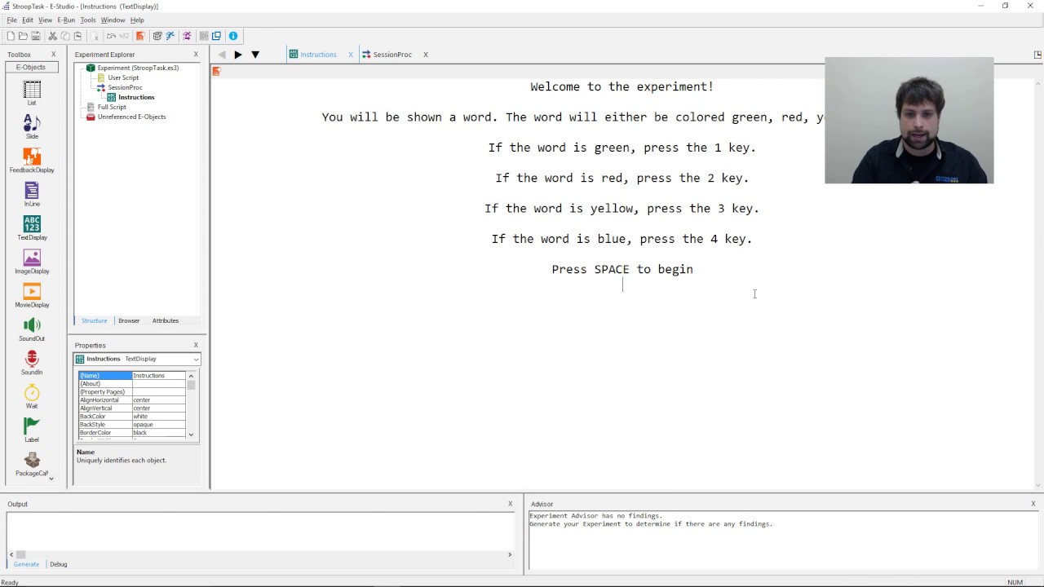Click the Output panel right scroll arrow
The image size is (1044, 587).
point(510,554)
